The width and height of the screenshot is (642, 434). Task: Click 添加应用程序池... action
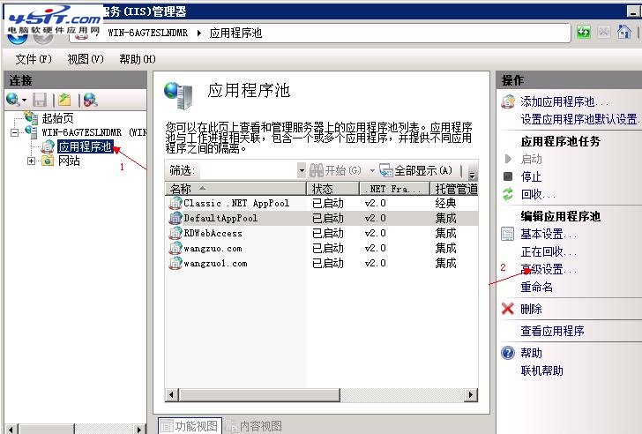click(564, 101)
